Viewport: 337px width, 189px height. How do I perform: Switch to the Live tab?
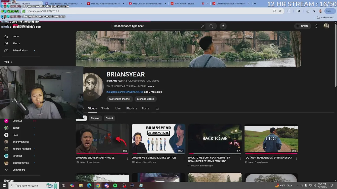click(x=118, y=108)
